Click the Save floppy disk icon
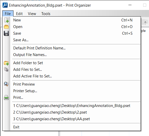This screenshot has width=149, height=136. (x=6, y=33)
